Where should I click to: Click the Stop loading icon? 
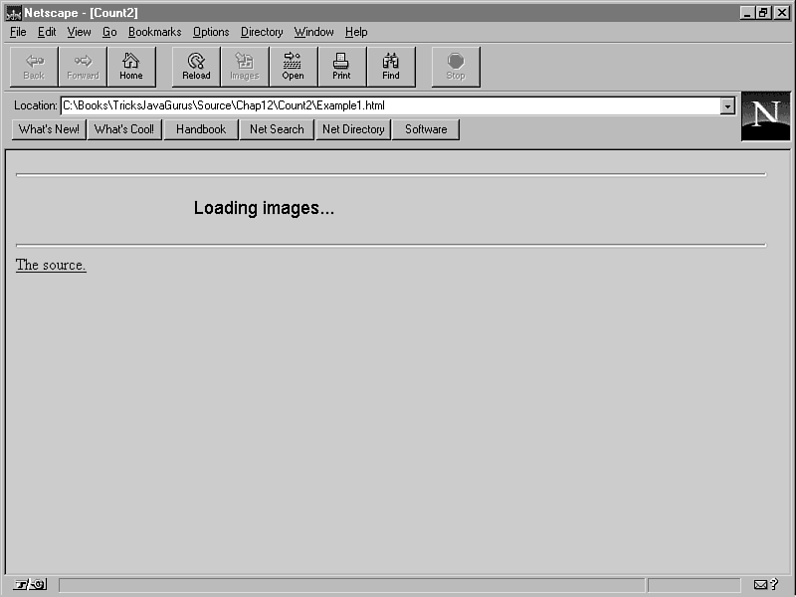click(456, 67)
